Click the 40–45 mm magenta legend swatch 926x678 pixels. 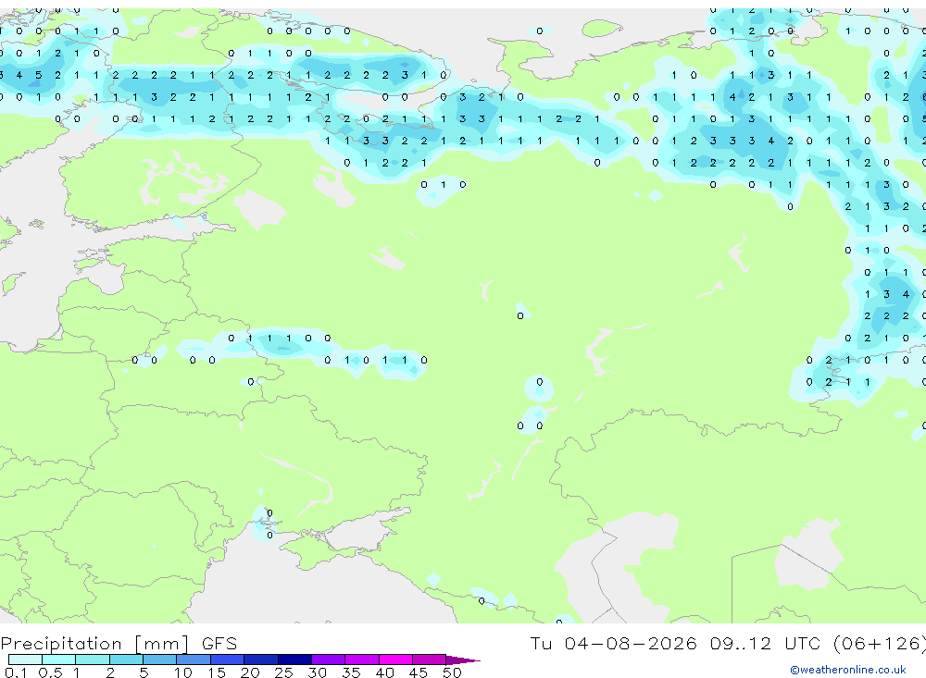coord(395,660)
